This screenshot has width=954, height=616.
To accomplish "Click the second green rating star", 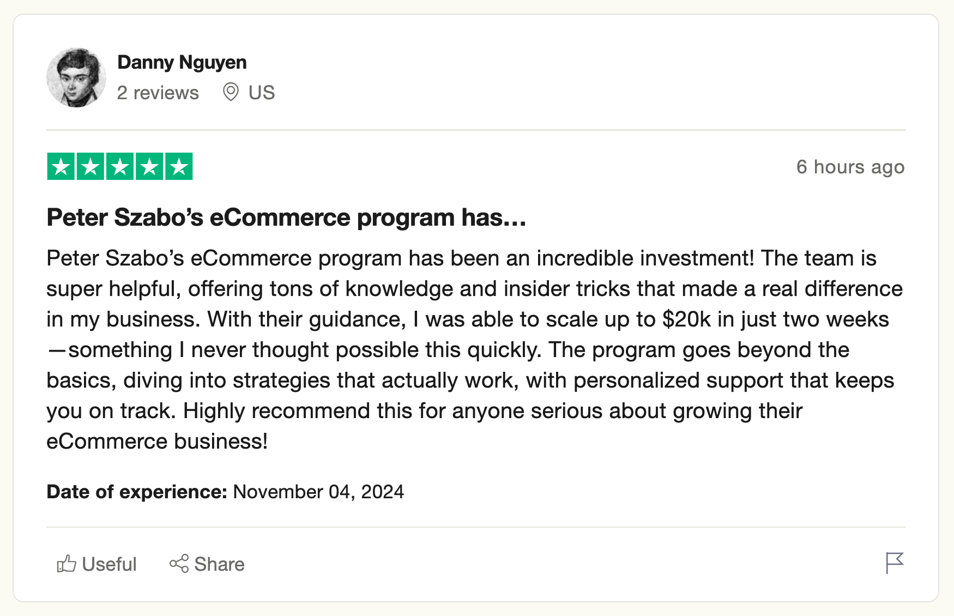I will coord(90,166).
